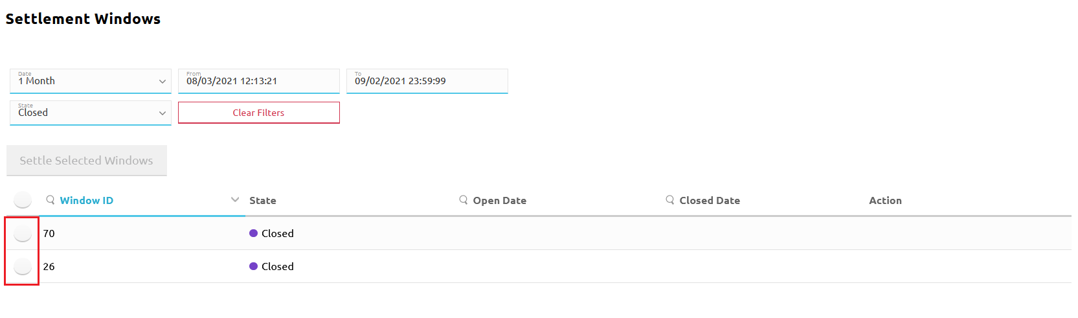The width and height of the screenshot is (1078, 318).
Task: Click the purple status dot for window 70
Action: [253, 233]
